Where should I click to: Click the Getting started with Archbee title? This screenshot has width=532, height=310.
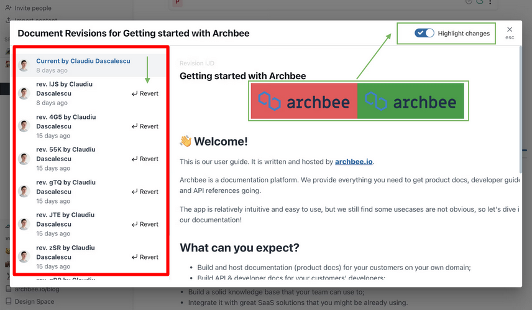point(242,76)
